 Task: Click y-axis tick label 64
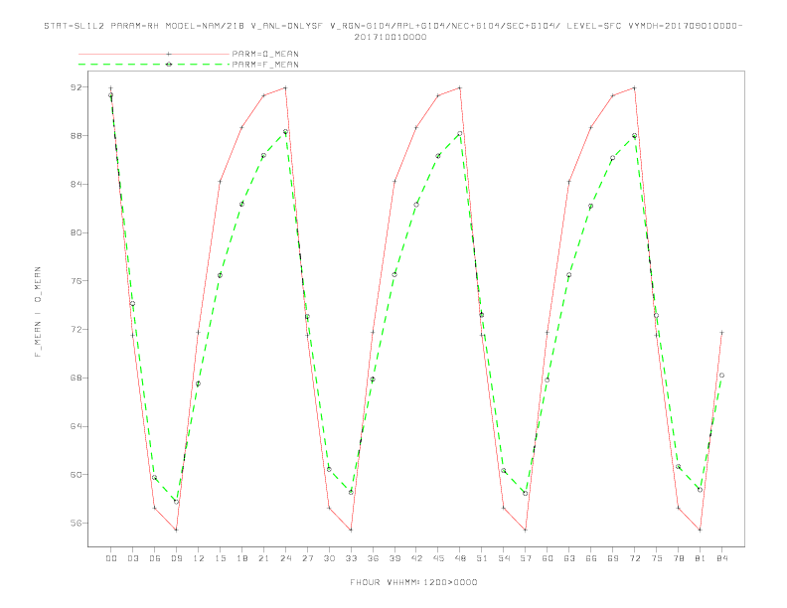pyautogui.click(x=77, y=426)
